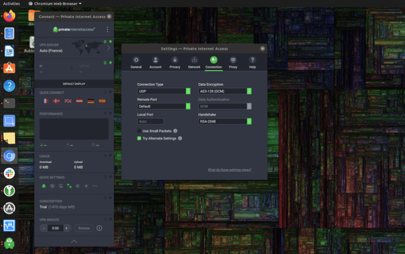Viewport: 405px width, 254px height.
Task: Select the Germany flag in Quick Connect
Action: (91, 101)
